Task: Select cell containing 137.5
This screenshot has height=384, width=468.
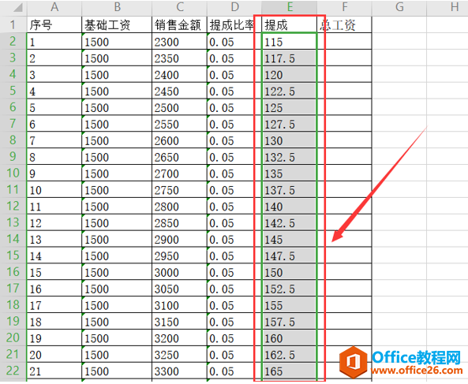Action: pyautogui.click(x=289, y=189)
